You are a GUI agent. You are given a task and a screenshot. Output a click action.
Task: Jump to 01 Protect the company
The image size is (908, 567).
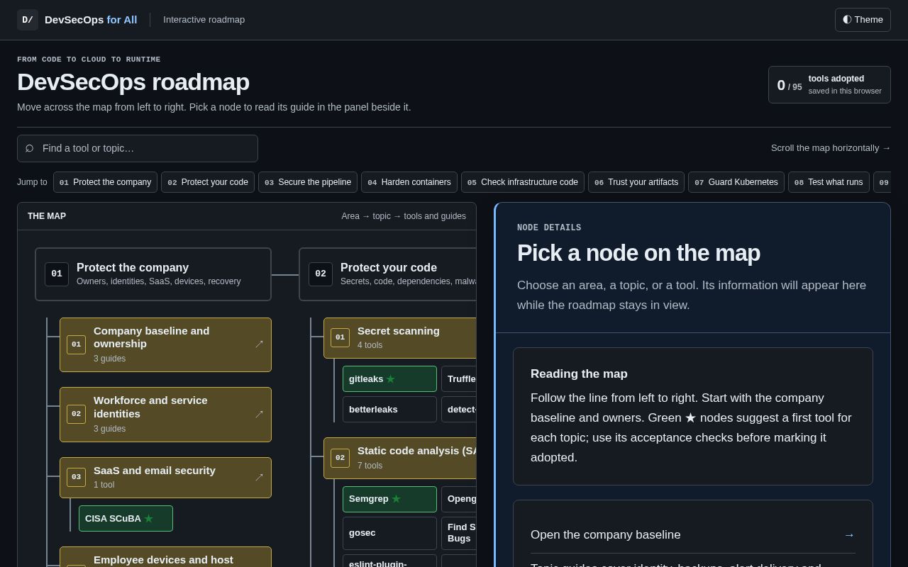[x=105, y=182]
